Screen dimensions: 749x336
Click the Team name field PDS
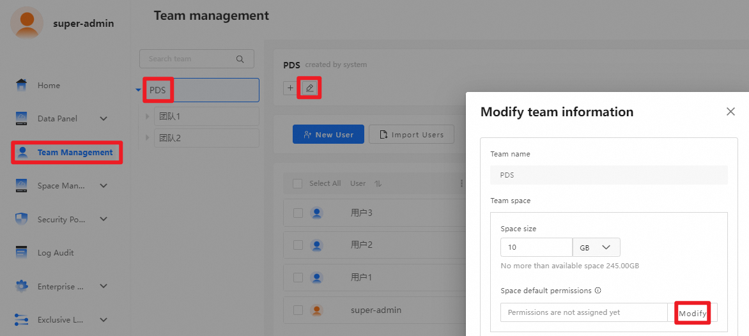pyautogui.click(x=609, y=175)
